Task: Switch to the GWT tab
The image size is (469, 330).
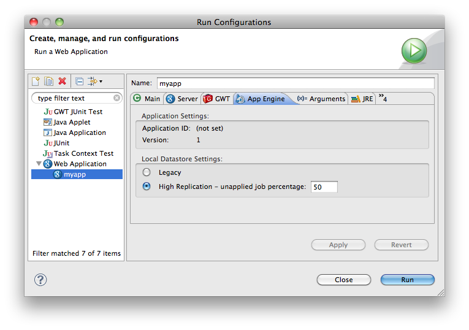Action: (216, 99)
